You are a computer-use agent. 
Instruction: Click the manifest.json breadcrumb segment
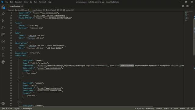[37, 10]
